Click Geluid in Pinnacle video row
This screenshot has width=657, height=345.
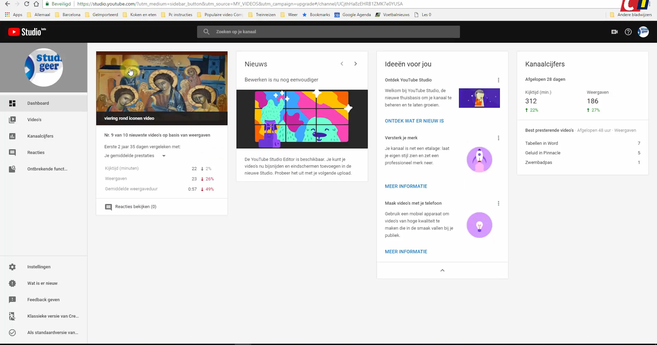click(583, 153)
